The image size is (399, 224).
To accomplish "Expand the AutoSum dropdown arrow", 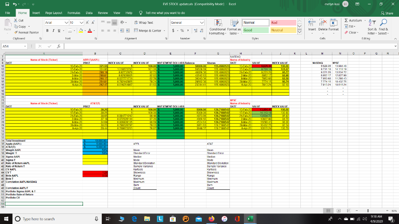I will click(x=365, y=20).
